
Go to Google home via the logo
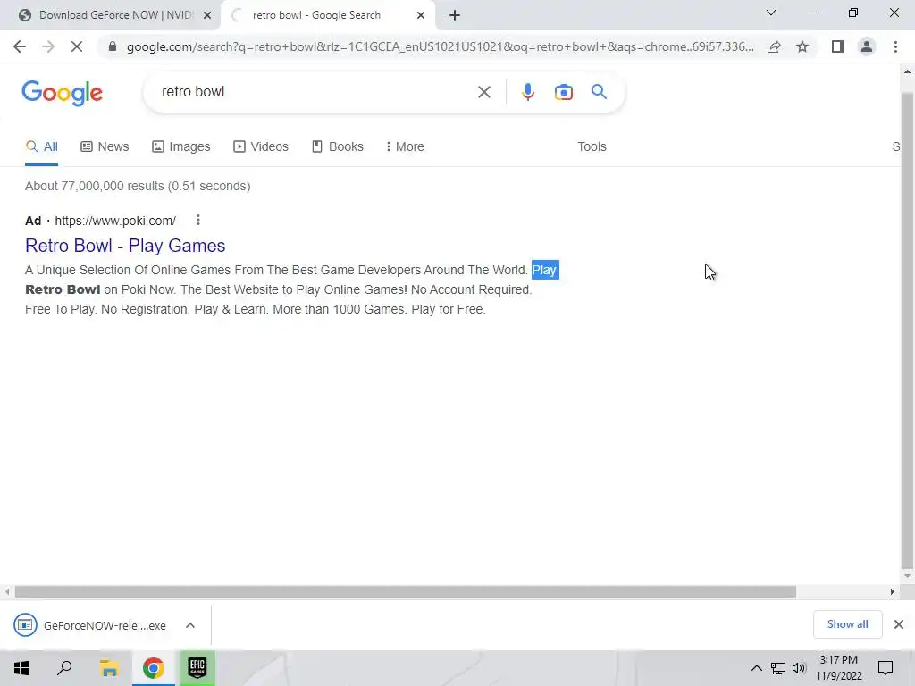point(62,93)
